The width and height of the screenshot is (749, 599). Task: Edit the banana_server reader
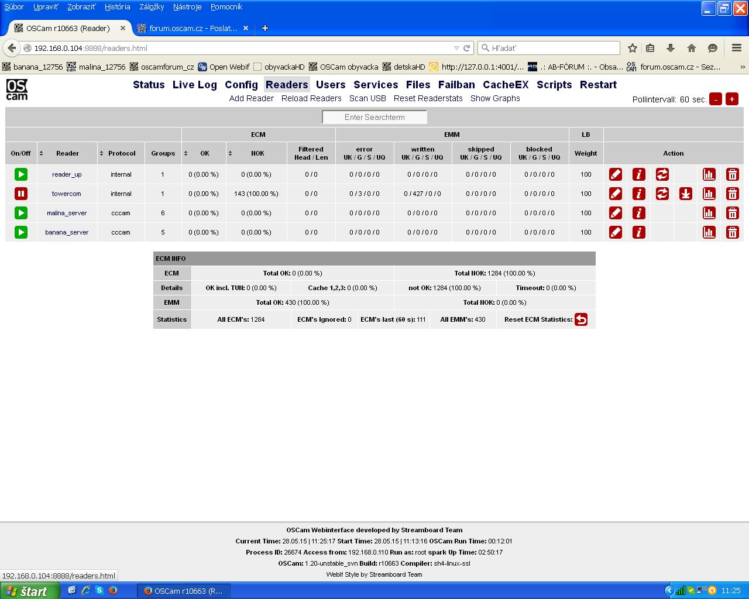click(616, 232)
